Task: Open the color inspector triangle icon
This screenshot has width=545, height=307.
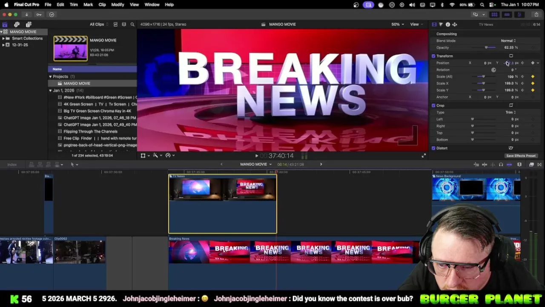Action: [441, 24]
